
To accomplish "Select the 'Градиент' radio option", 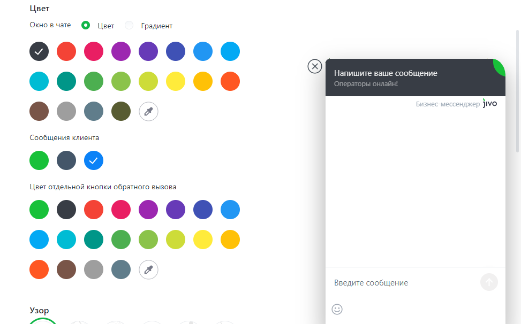I will (x=129, y=25).
